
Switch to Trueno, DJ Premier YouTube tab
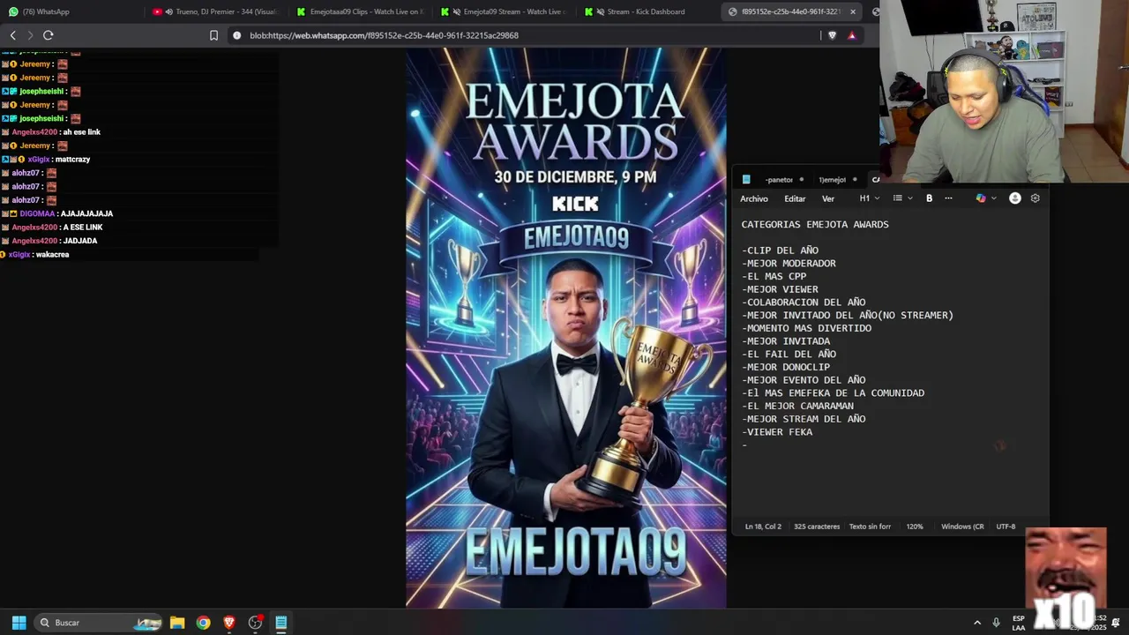coord(216,11)
